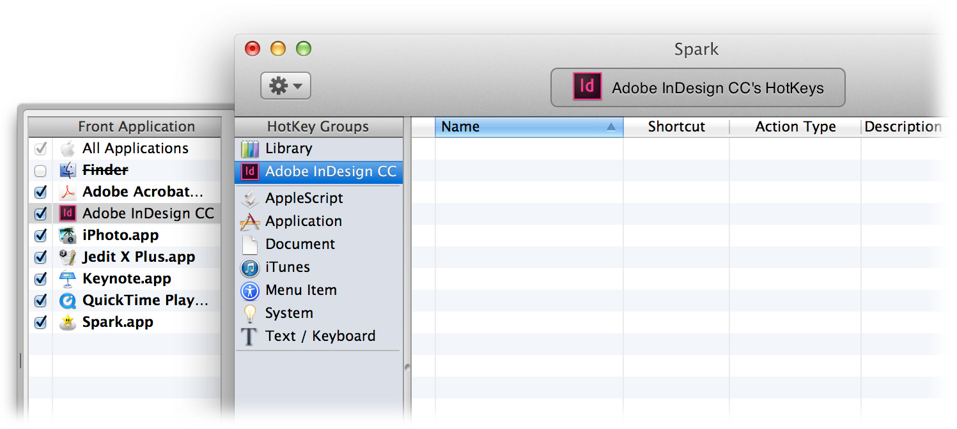Click the Finder face icon
This screenshot has width=957, height=429.
coord(67,170)
